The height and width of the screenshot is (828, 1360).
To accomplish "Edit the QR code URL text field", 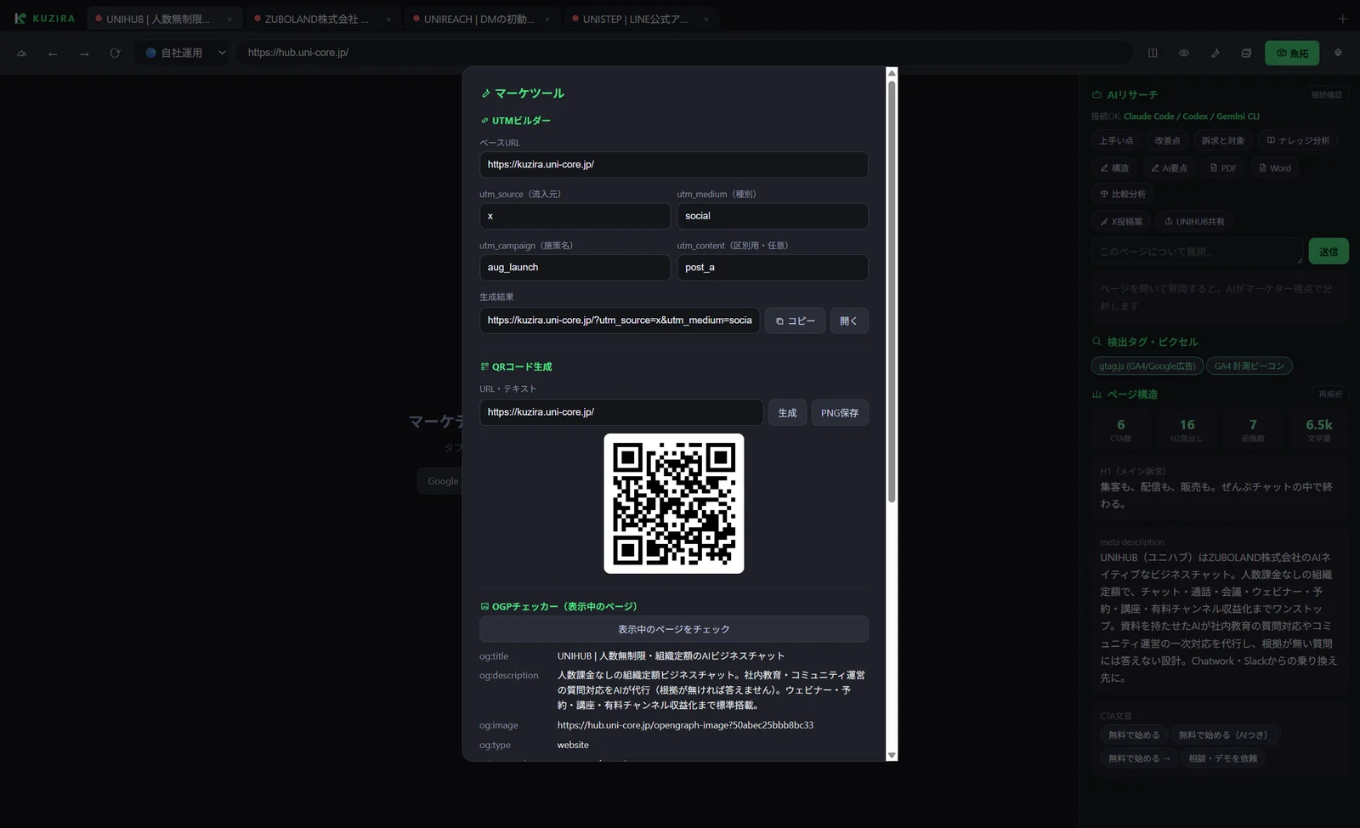I will (621, 412).
